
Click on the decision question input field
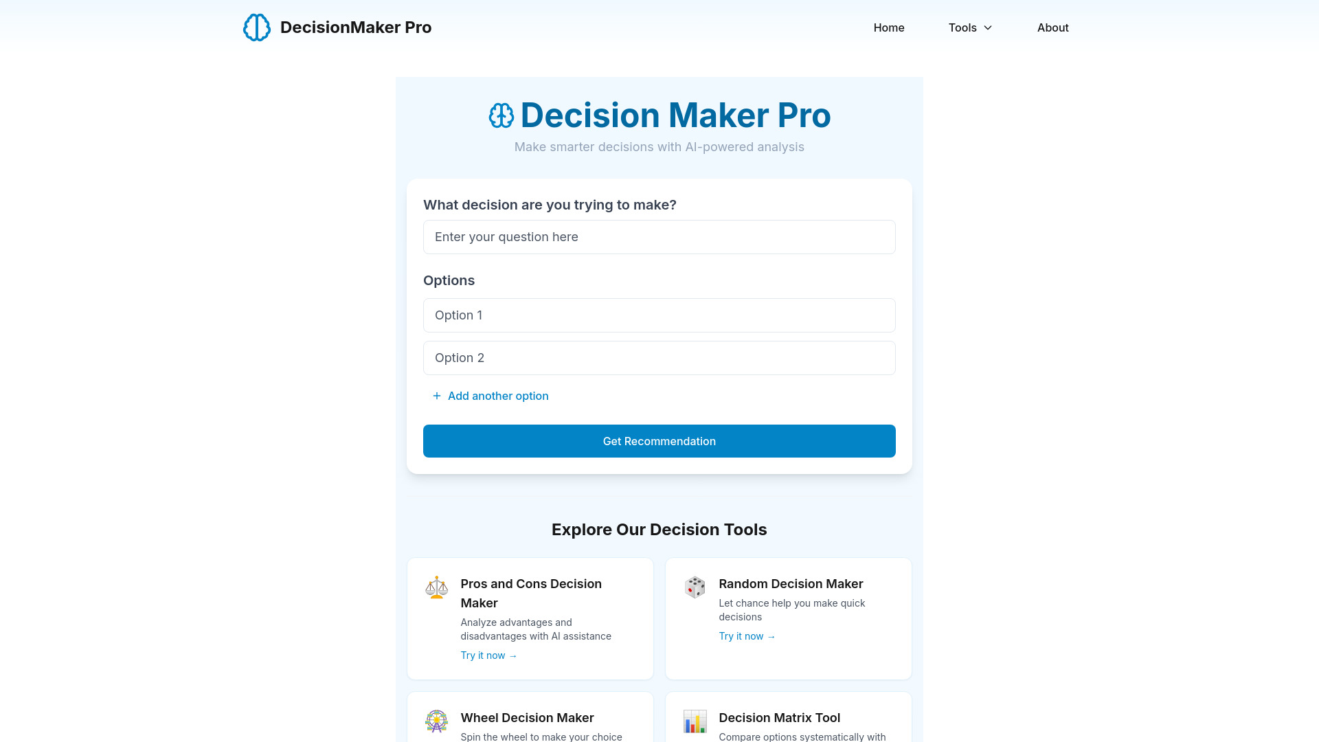tap(659, 236)
